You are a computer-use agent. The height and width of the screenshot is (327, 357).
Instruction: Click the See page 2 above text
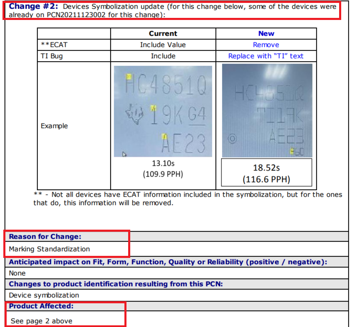tap(42, 321)
